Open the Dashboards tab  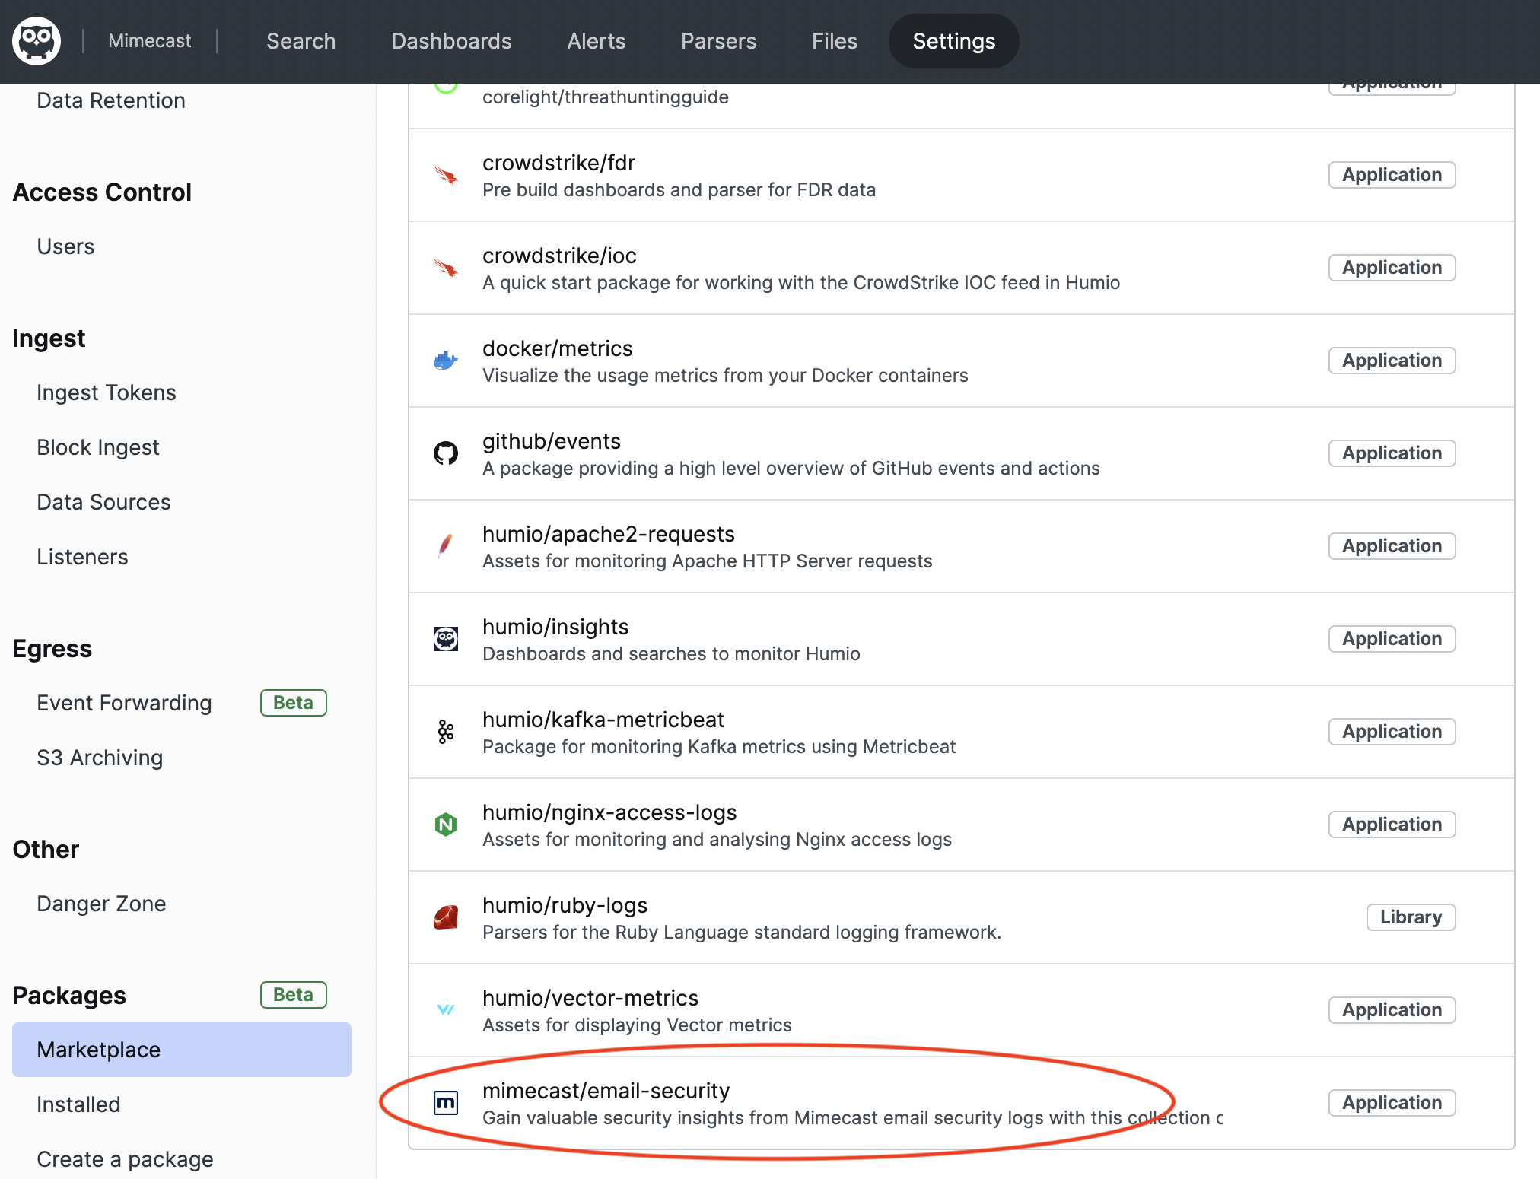click(452, 41)
